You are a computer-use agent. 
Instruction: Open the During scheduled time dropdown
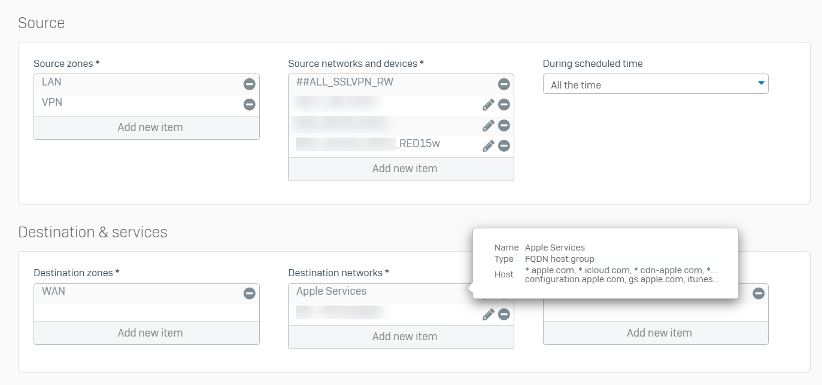click(656, 84)
